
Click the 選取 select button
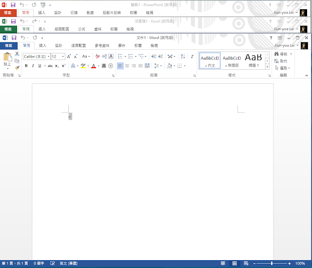282,68
